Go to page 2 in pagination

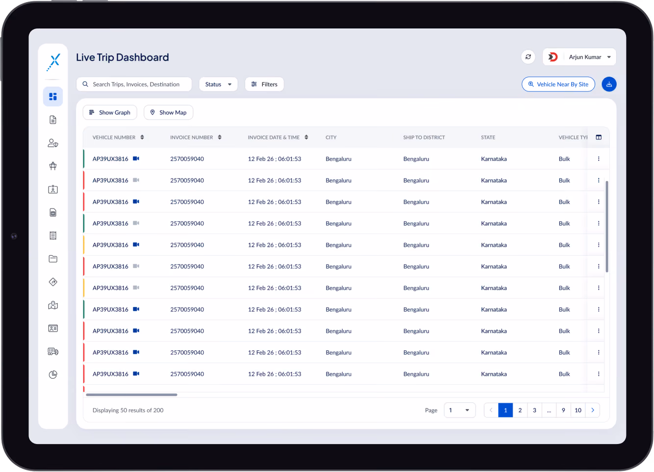[x=520, y=410]
